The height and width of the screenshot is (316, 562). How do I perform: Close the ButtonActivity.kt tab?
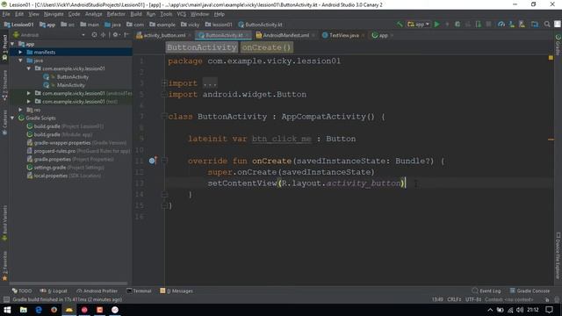click(248, 35)
